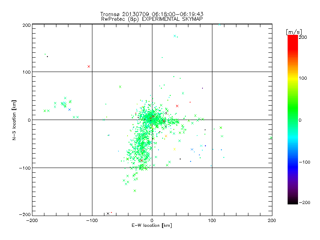Click the black X marker at plot bottom
The width and height of the screenshot is (320, 240).
(108, 214)
